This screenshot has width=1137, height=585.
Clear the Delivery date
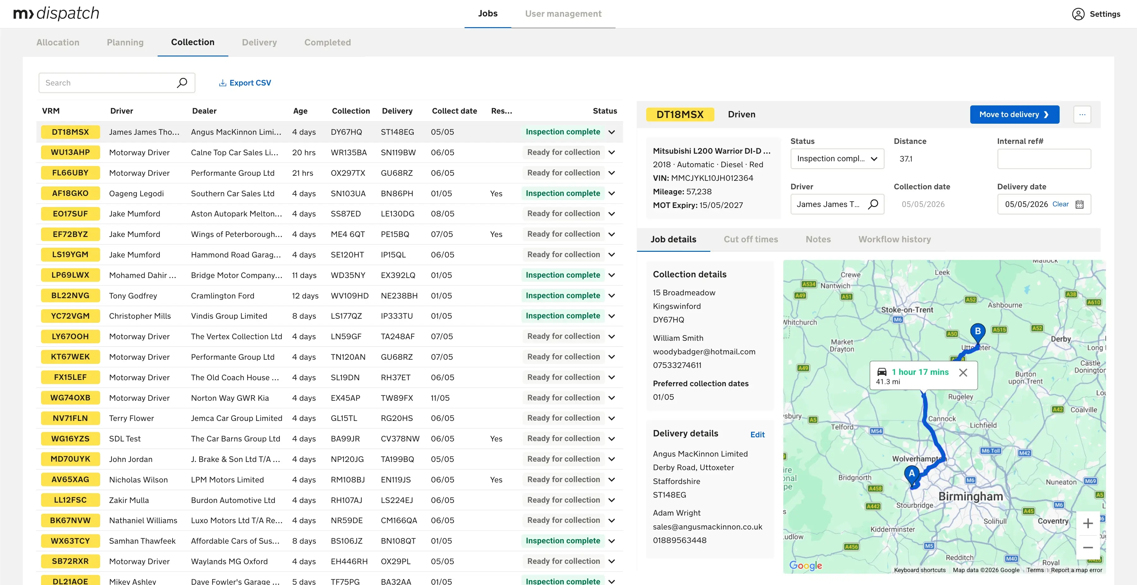[x=1060, y=204]
